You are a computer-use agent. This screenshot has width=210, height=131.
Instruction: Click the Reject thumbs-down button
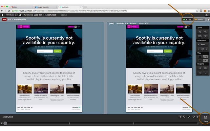pos(199,20)
